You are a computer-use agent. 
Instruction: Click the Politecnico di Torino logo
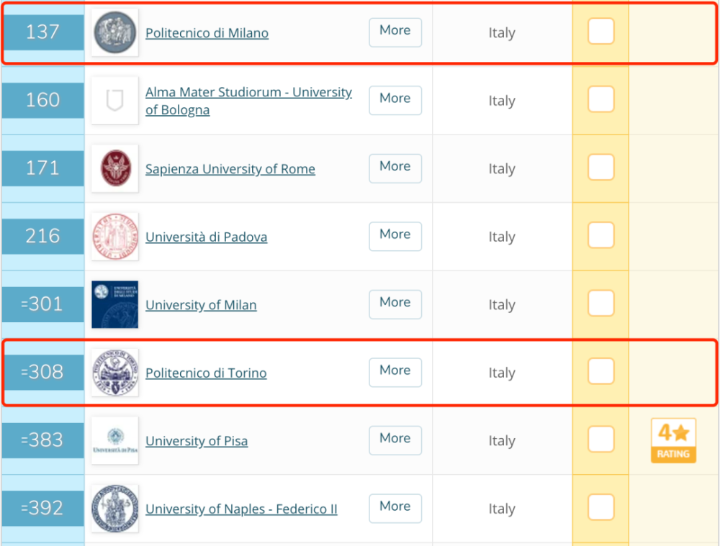point(114,372)
